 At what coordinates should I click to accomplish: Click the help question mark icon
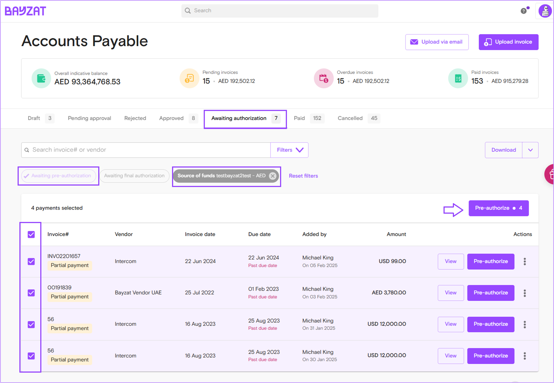click(524, 11)
